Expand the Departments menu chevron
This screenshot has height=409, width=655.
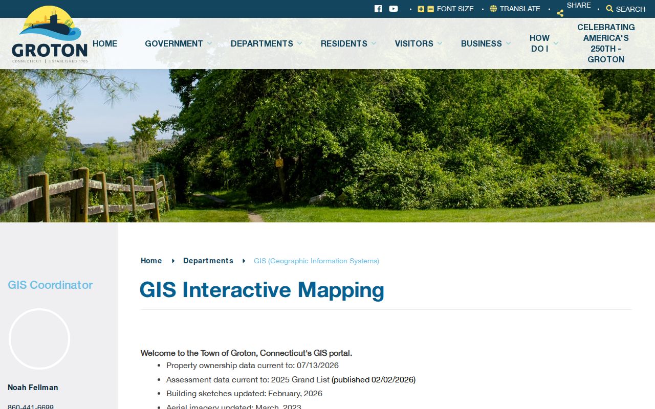click(x=299, y=43)
